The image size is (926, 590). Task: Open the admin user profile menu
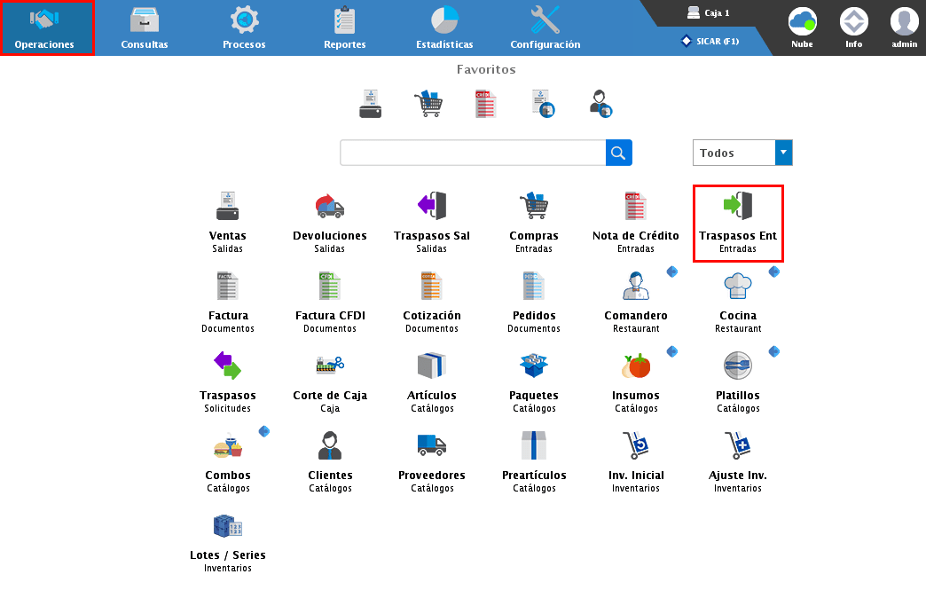tap(904, 27)
